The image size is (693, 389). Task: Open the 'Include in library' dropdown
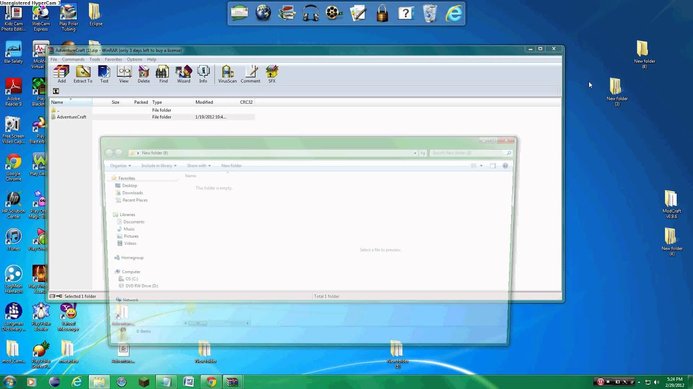(159, 166)
